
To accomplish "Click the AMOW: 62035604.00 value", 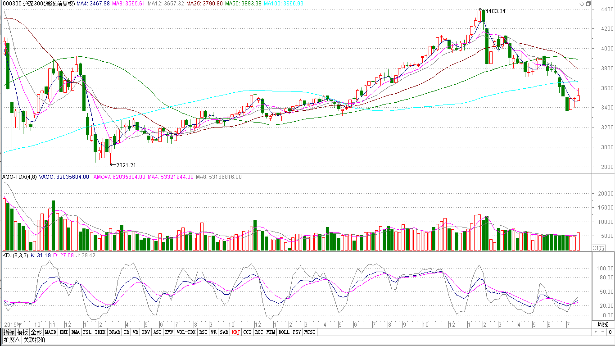I will (119, 177).
